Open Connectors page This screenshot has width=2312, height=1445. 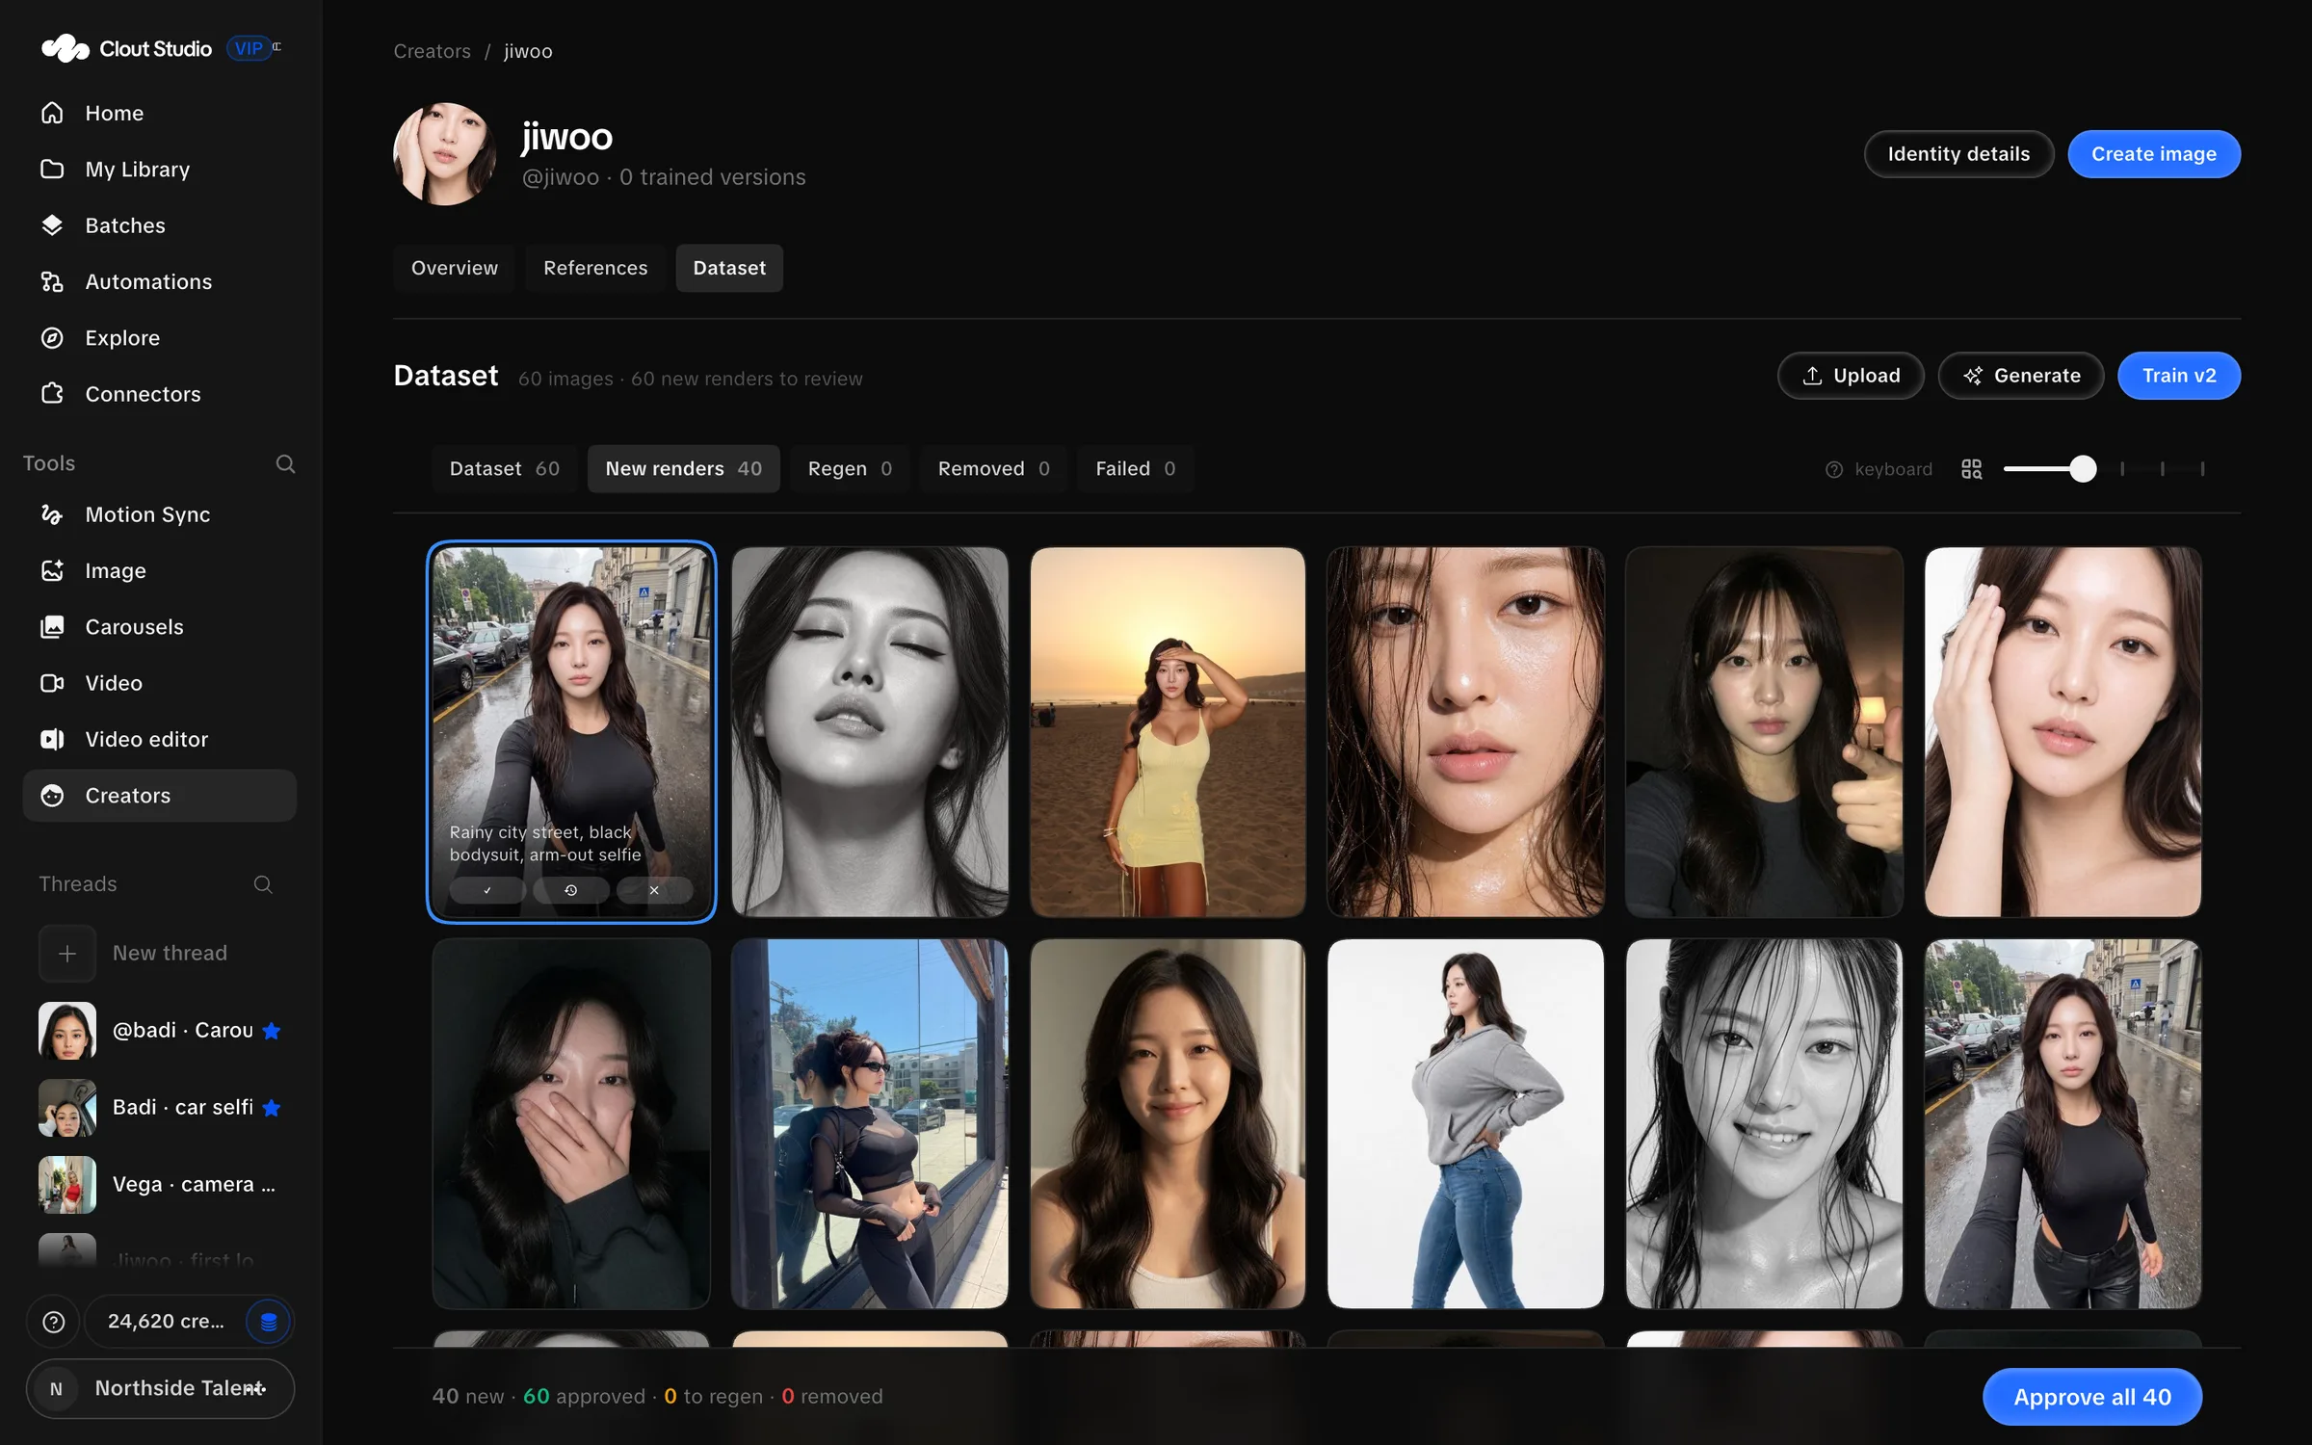(x=159, y=394)
